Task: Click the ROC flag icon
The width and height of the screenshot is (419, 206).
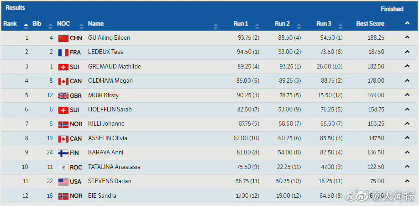Action: pos(63,167)
